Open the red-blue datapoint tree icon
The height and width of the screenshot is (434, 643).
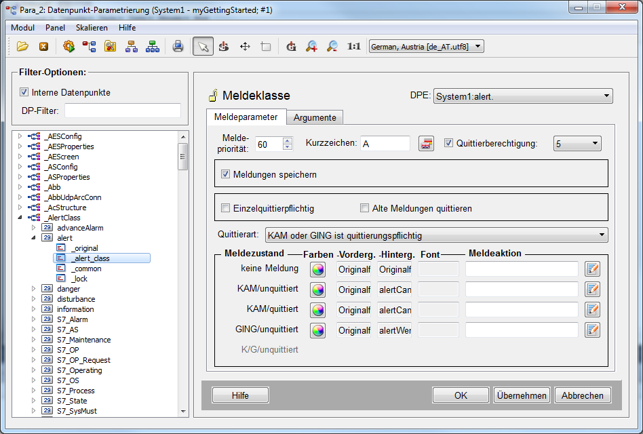90,46
